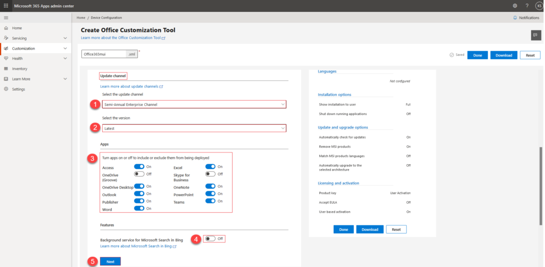The width and height of the screenshot is (545, 267).
Task: Expand the Servicing menu chevron
Action: [65, 38]
